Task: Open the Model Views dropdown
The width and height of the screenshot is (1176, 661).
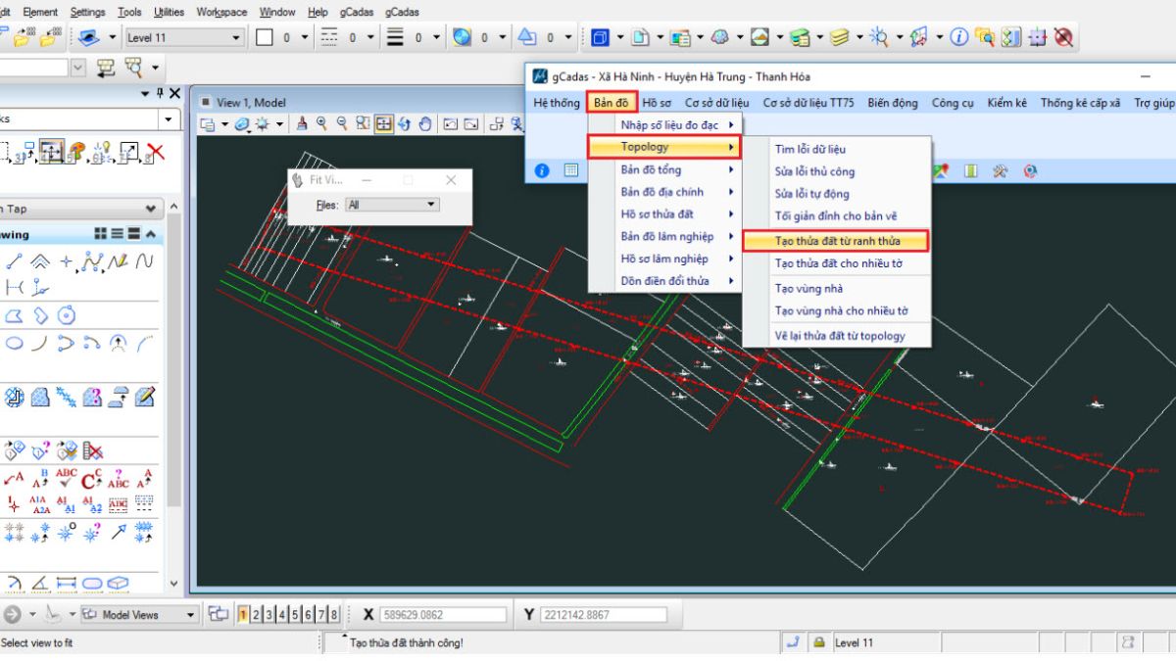Action: point(138,614)
